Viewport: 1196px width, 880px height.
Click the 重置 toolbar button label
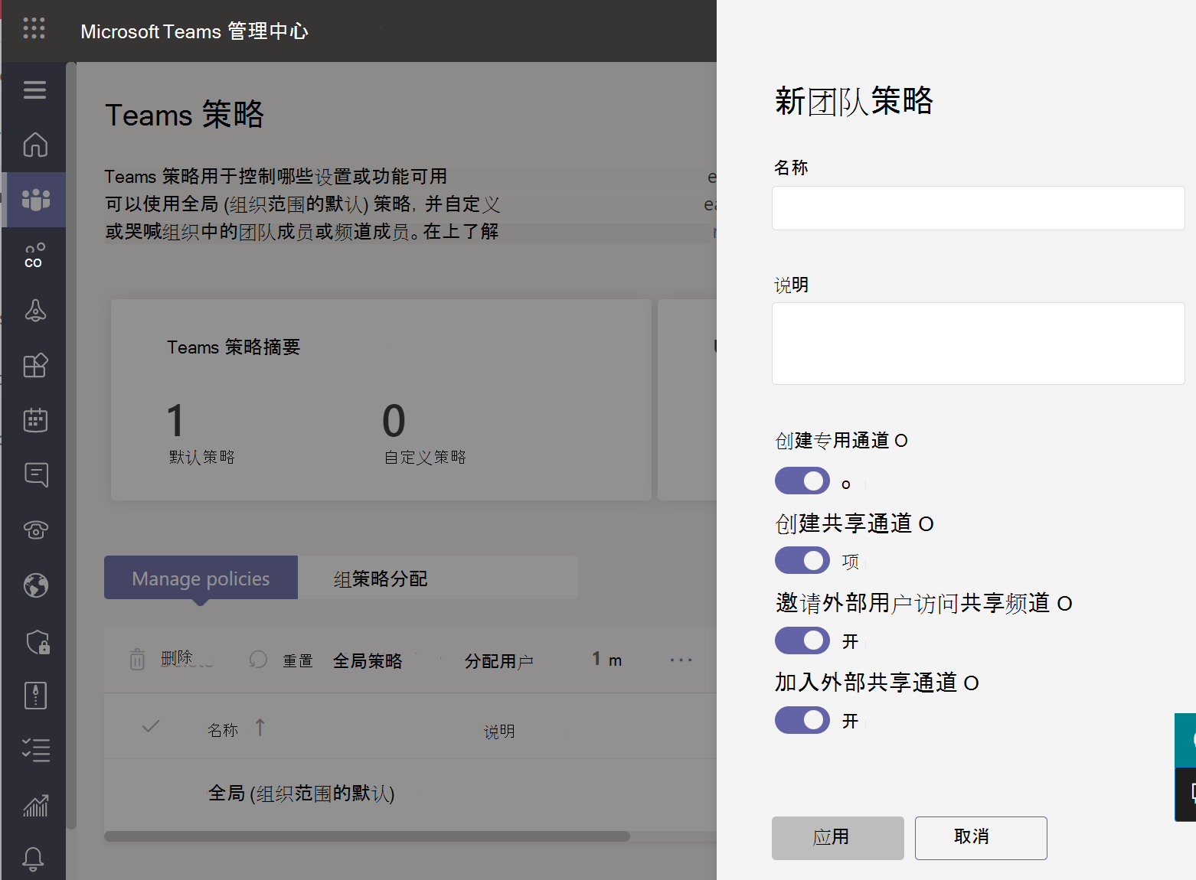(298, 660)
